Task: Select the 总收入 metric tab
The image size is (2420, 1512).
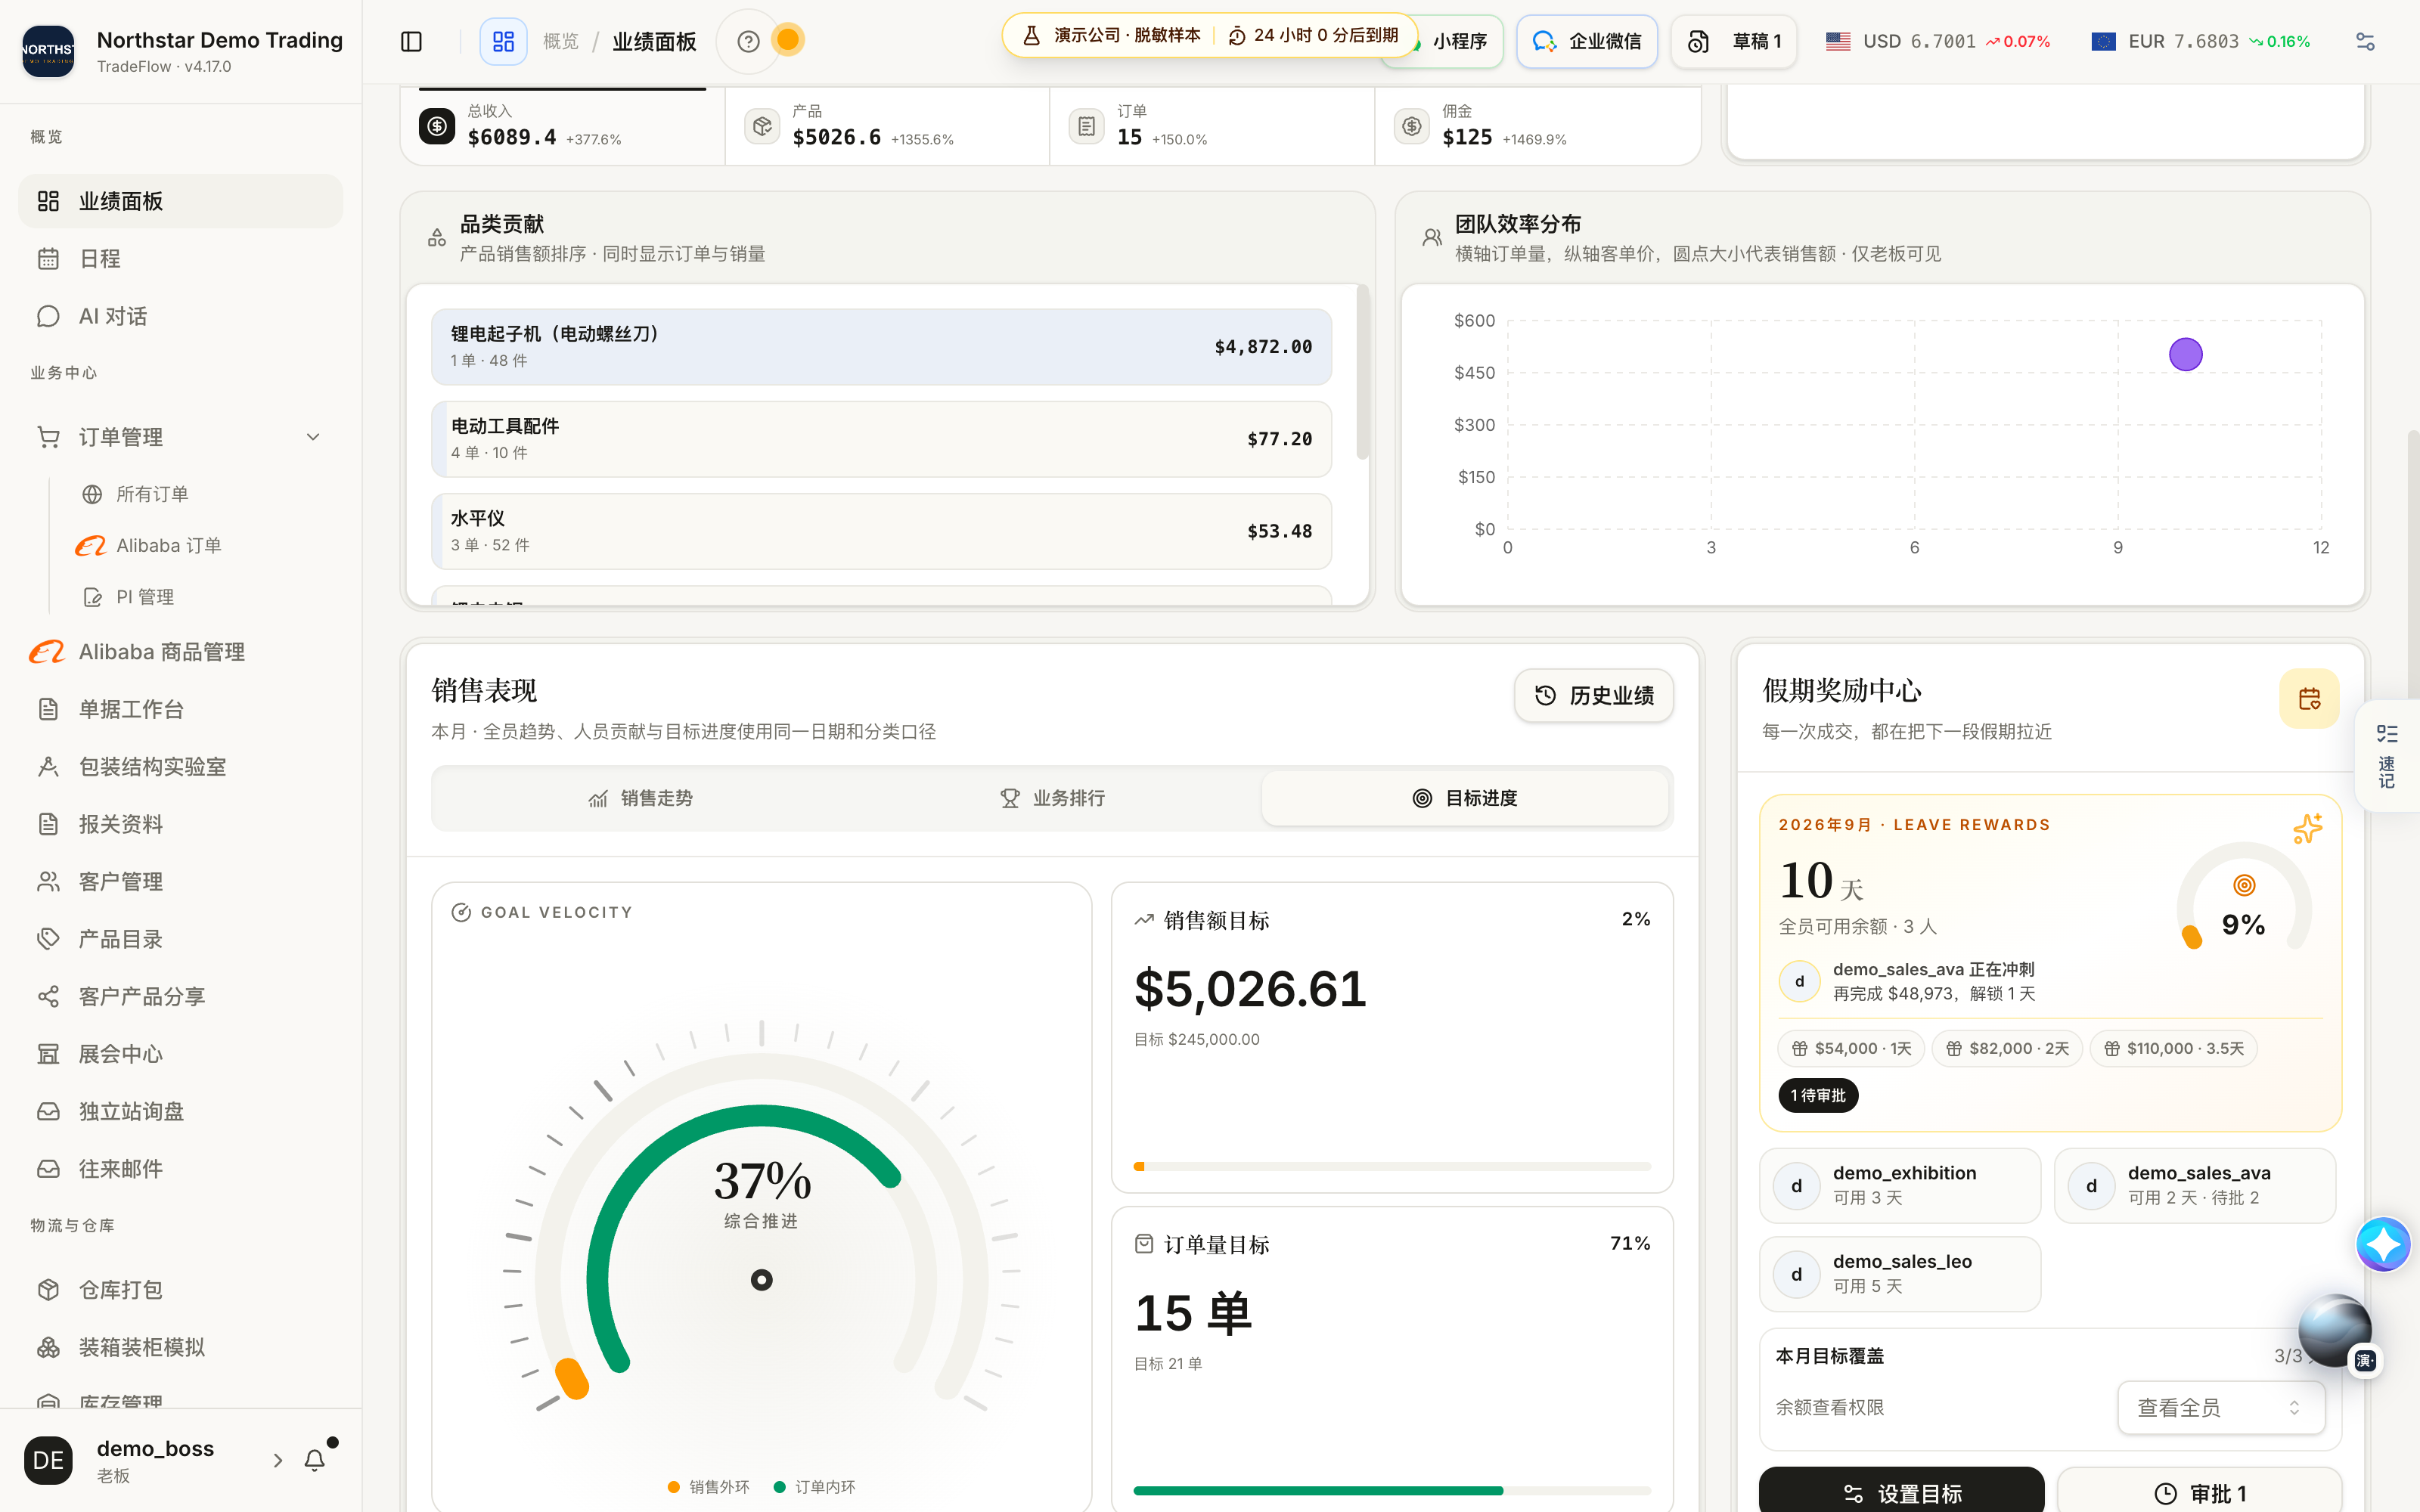Action: (x=563, y=126)
